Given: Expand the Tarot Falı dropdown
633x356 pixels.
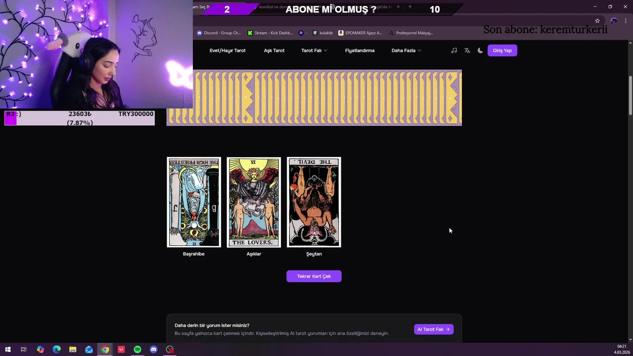Looking at the screenshot, I should pos(314,50).
